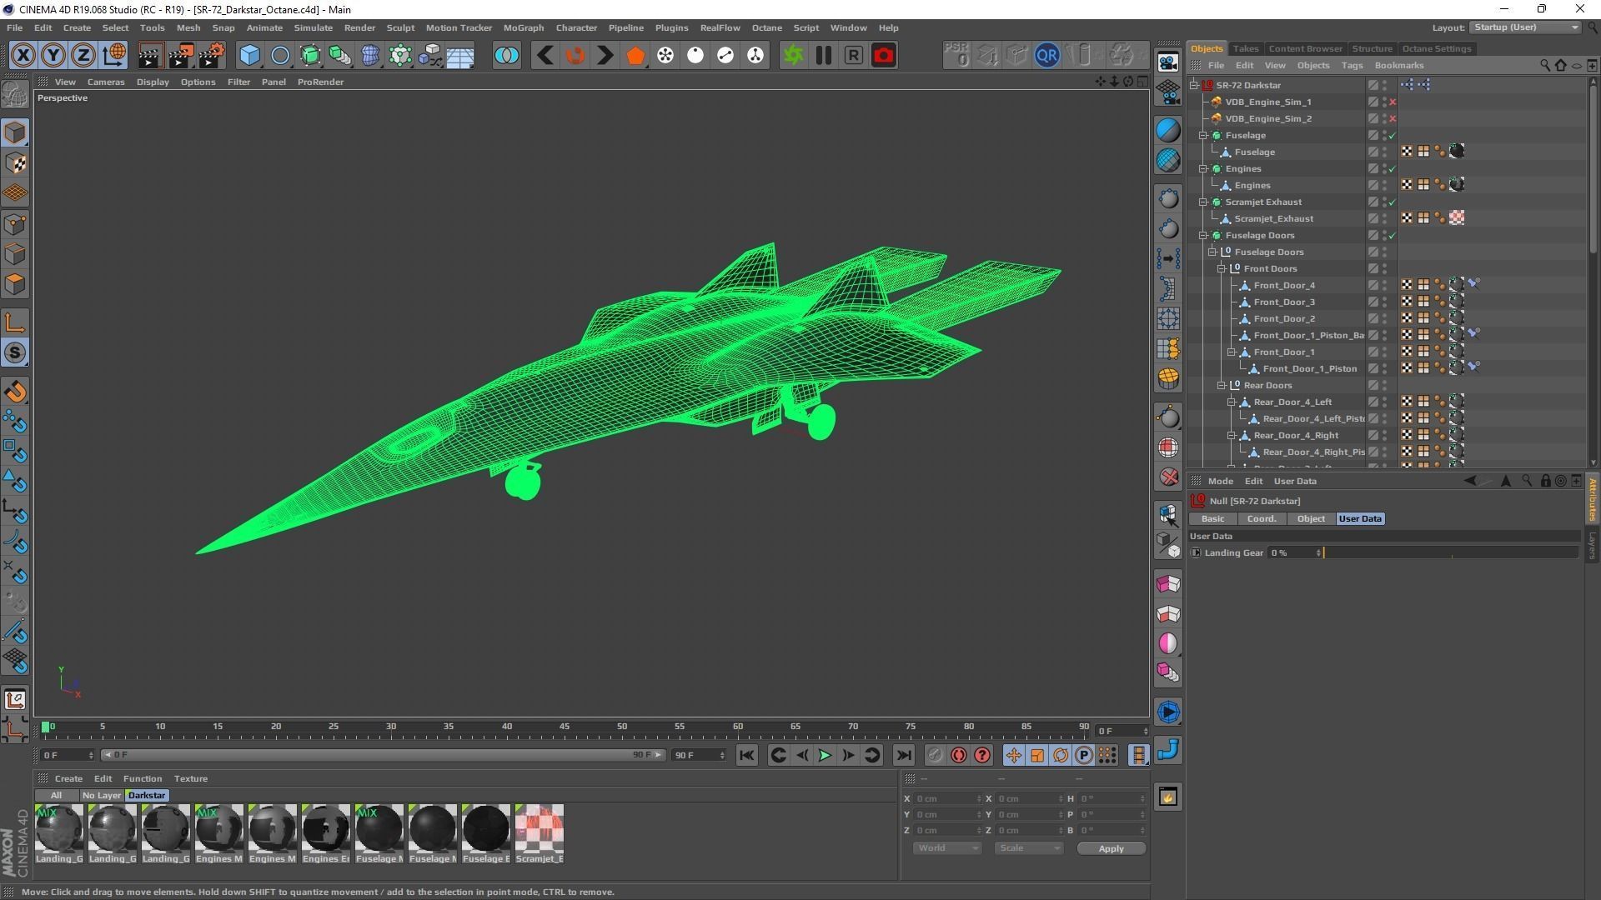Select the Cube primitive tool icon
Screen dimensions: 1601x900
pyautogui.click(x=249, y=56)
